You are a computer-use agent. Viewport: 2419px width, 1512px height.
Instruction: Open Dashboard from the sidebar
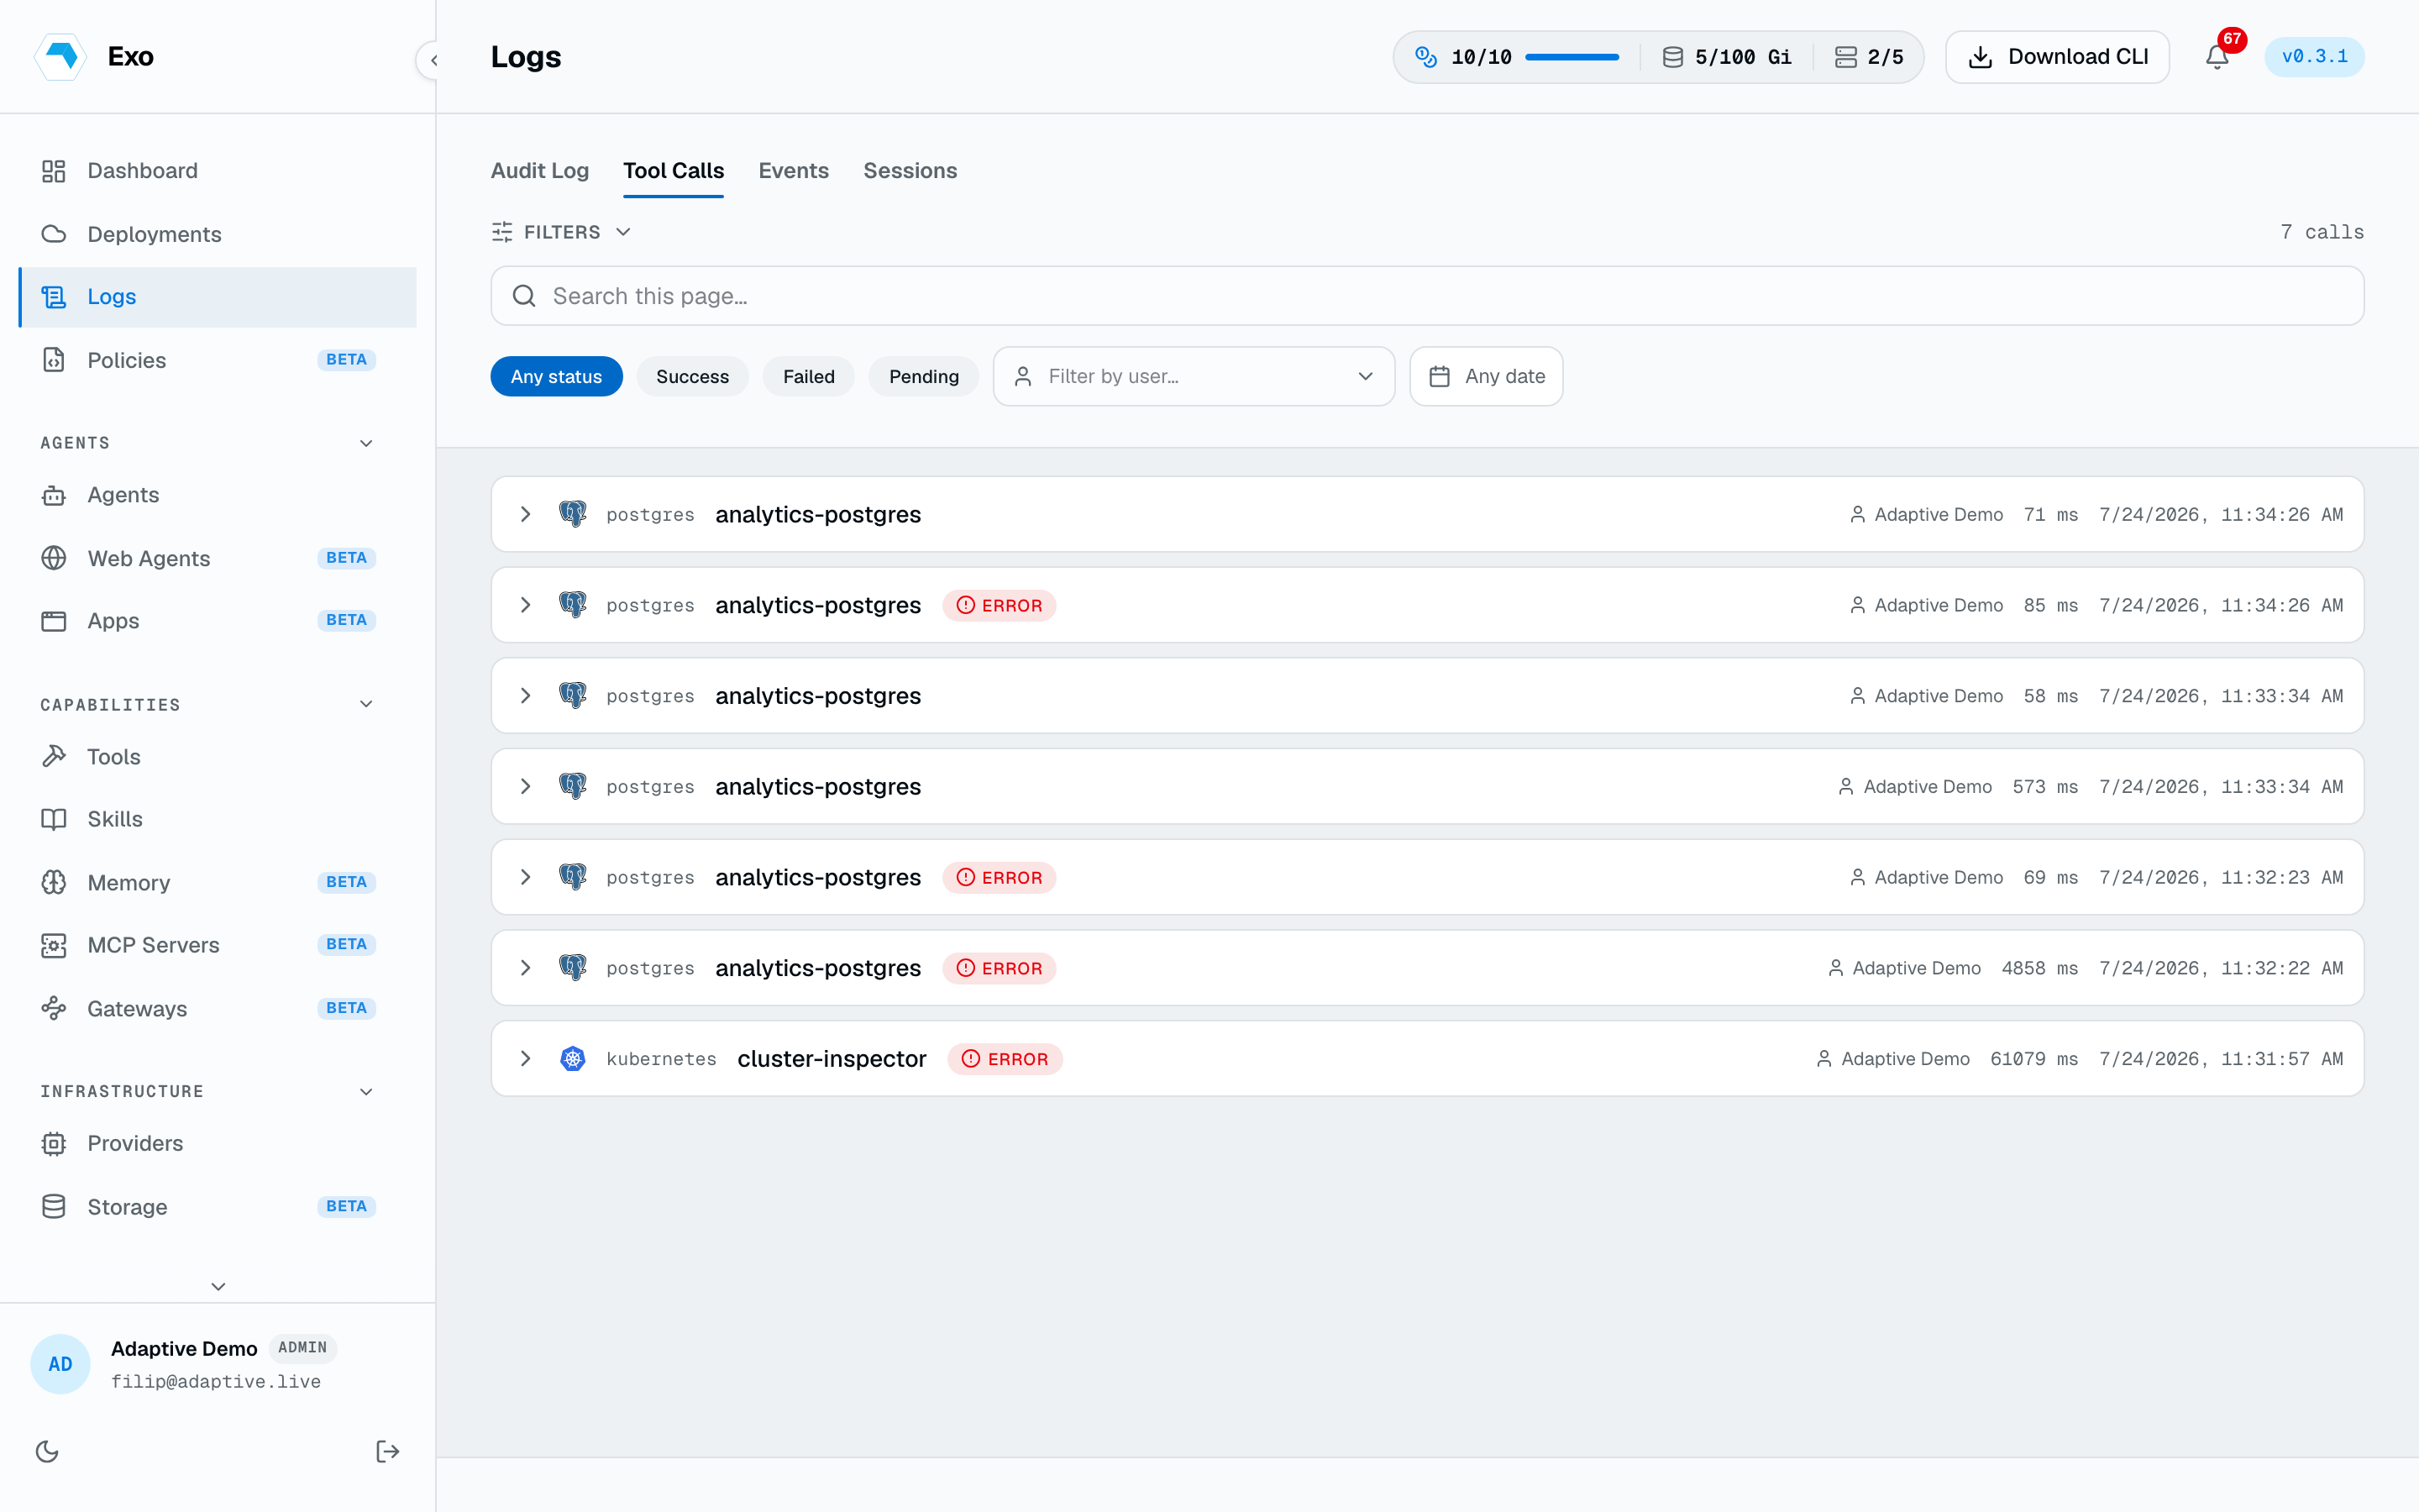(x=218, y=171)
